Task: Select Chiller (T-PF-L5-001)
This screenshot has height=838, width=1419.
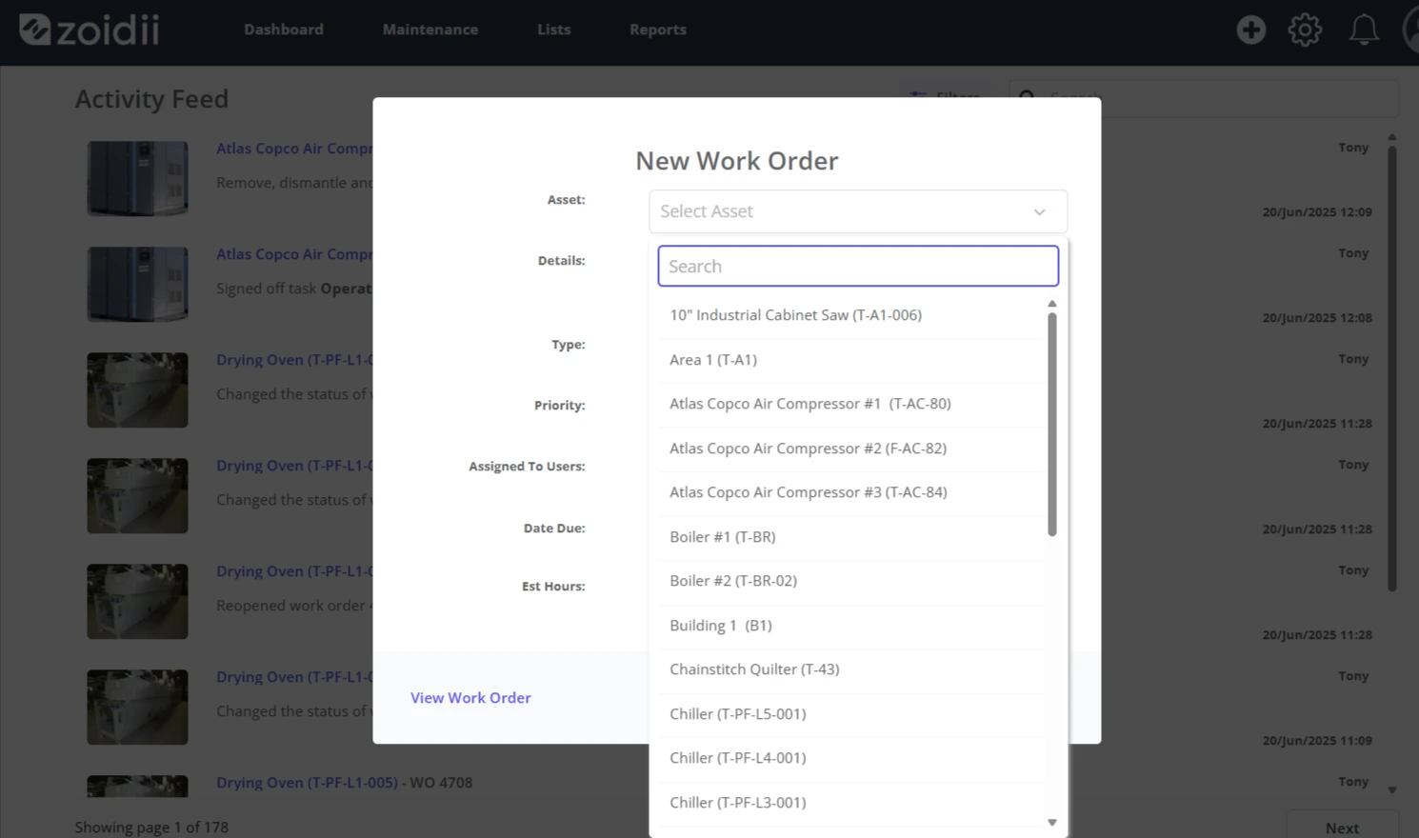Action: (851, 714)
